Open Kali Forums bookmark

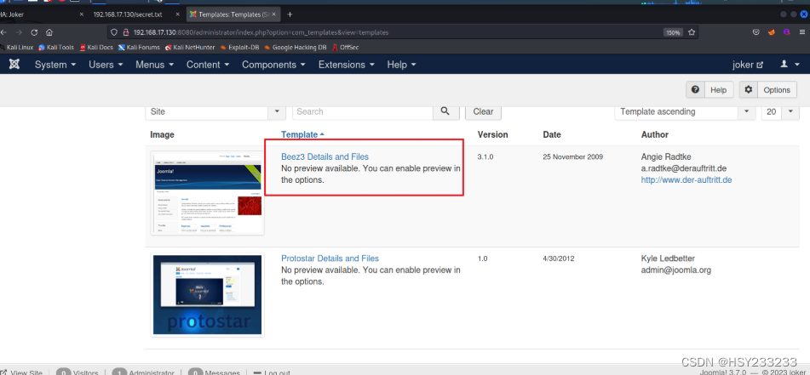coord(139,48)
